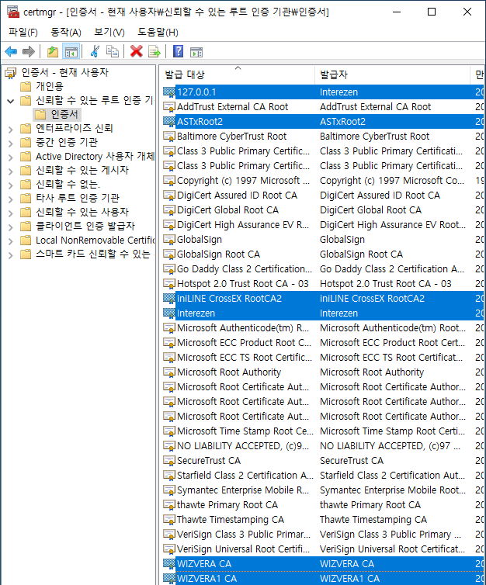
Task: Click certificate icon beside WIZVERA CA
Action: pyautogui.click(x=169, y=563)
